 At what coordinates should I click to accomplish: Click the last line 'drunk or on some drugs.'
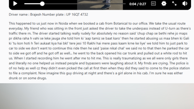(28, 78)
